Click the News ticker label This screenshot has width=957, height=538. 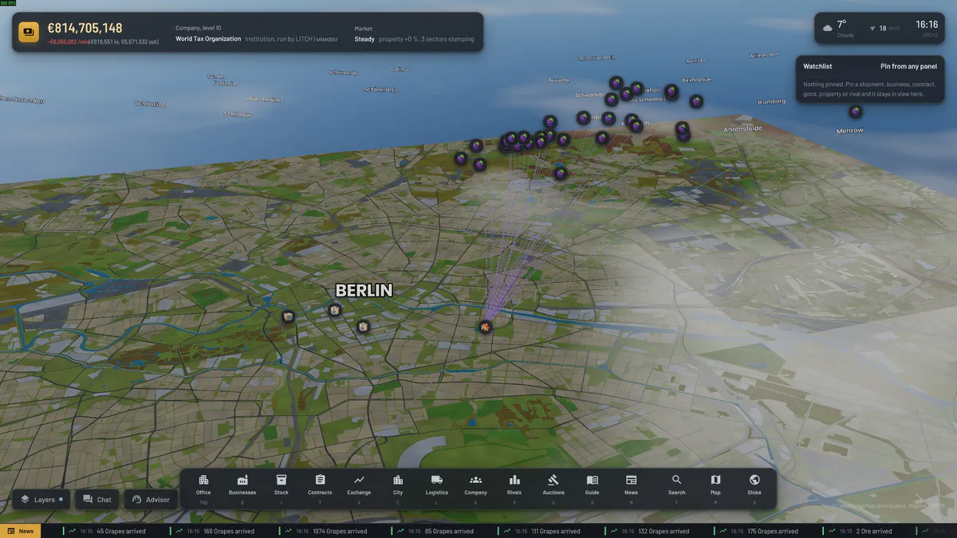pyautogui.click(x=20, y=531)
